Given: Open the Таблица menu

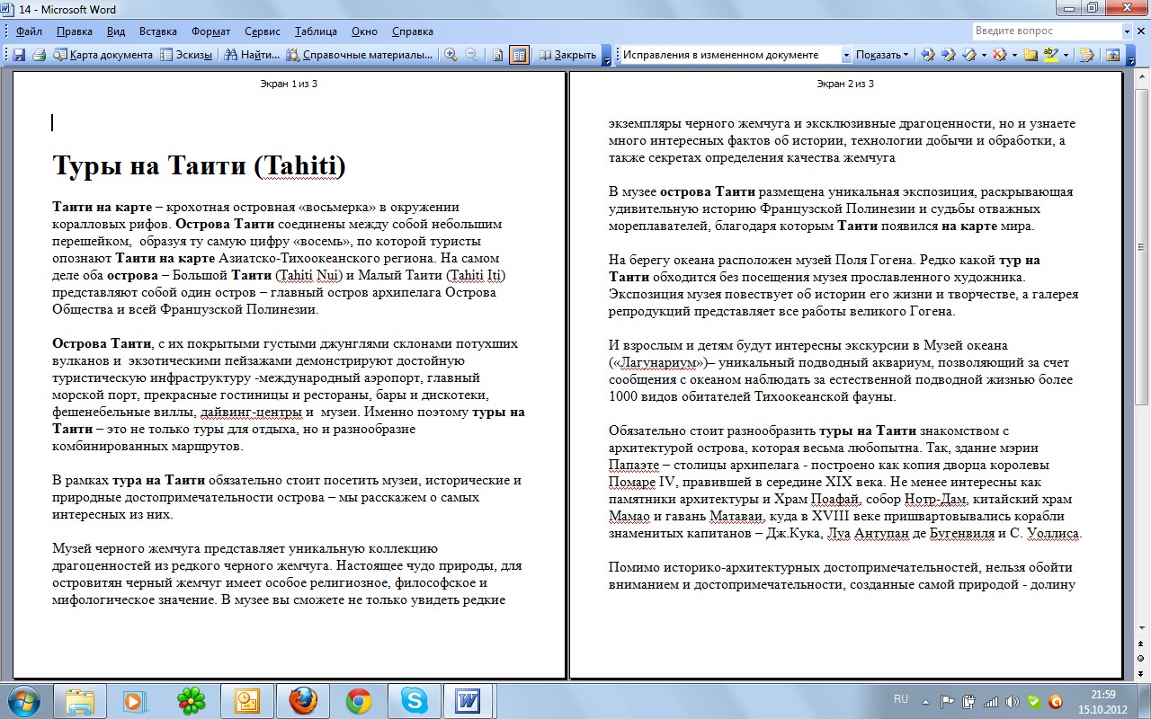Looking at the screenshot, I should point(316,31).
